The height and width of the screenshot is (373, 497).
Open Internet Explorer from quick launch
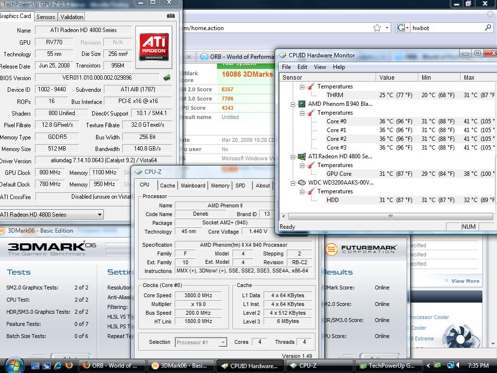point(58,365)
